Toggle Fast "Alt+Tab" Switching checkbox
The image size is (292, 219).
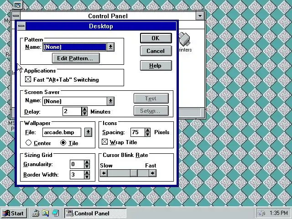pyautogui.click(x=28, y=79)
